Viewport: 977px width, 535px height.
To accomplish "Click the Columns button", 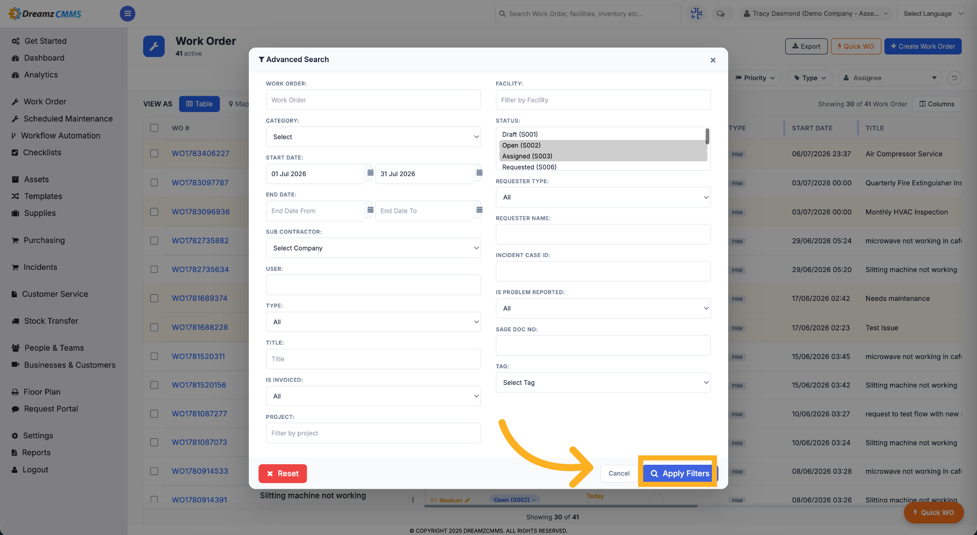I will pos(936,104).
